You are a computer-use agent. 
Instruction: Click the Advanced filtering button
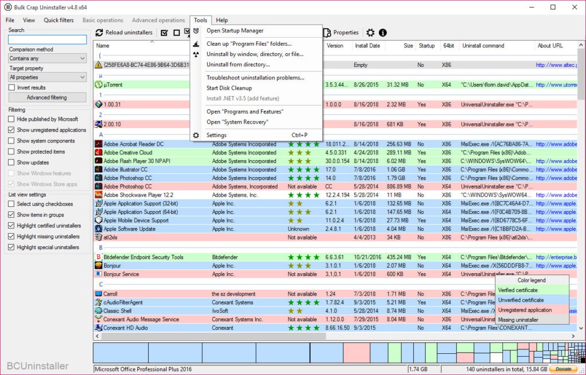click(47, 98)
